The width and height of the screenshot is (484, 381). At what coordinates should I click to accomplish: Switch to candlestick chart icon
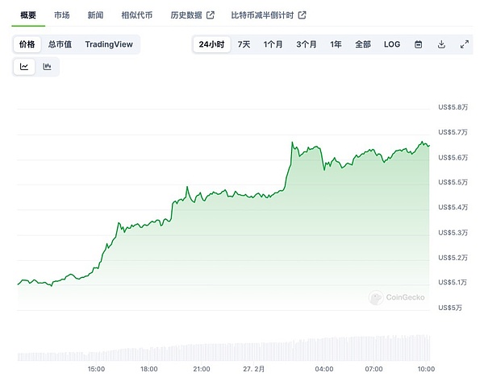48,67
